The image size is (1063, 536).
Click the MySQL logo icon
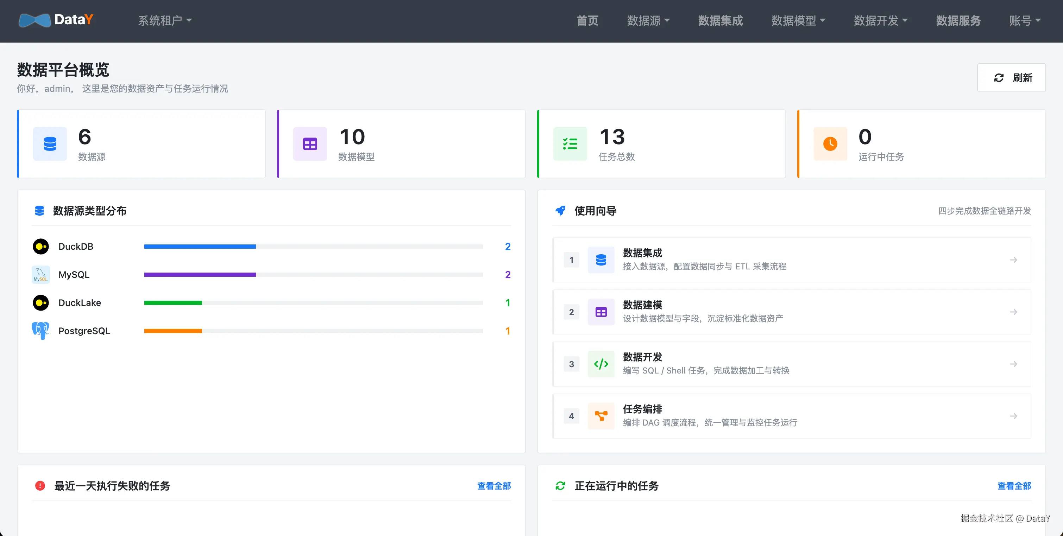[41, 275]
